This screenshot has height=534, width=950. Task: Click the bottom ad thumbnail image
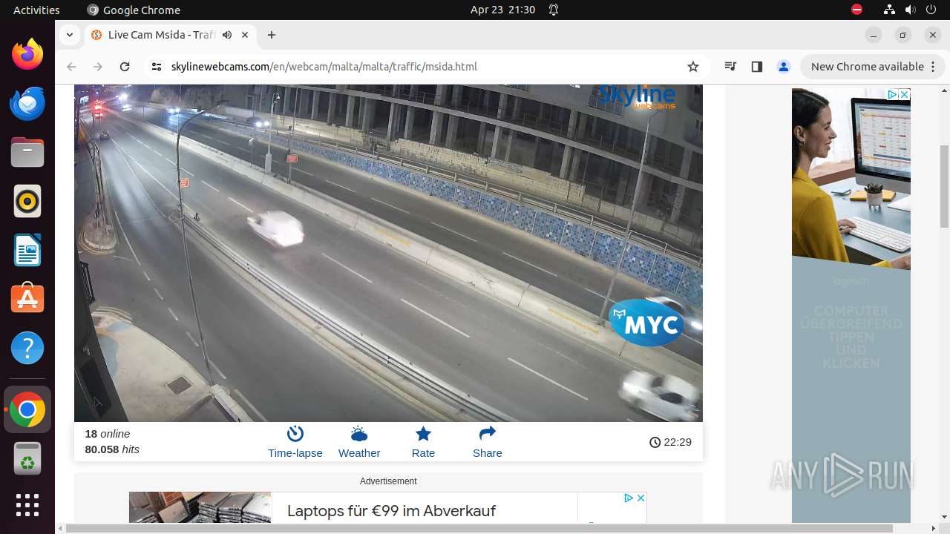coord(200,507)
